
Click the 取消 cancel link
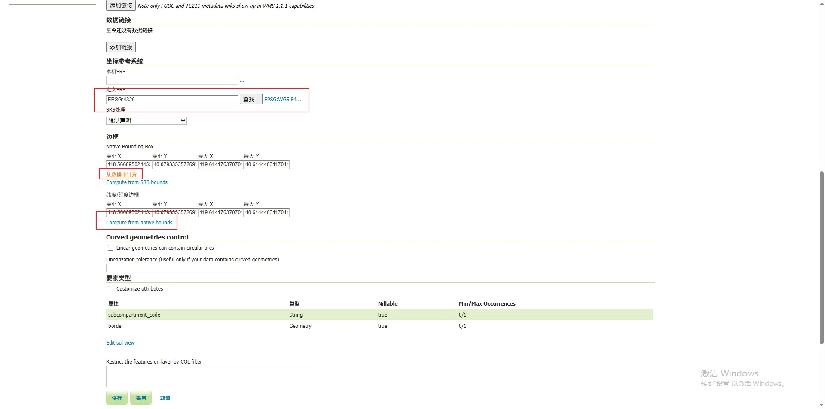coord(165,398)
